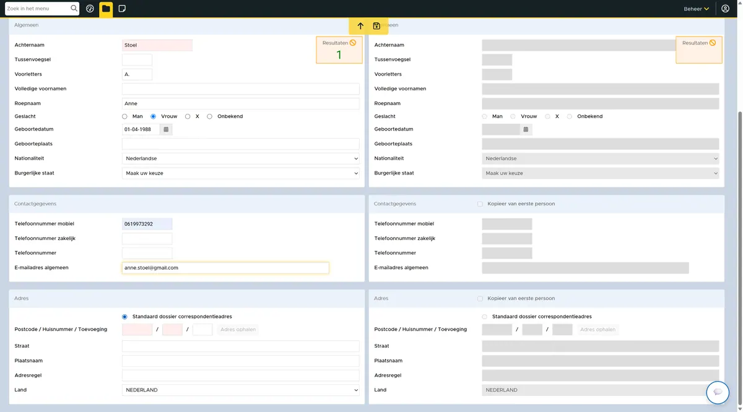This screenshot has width=743, height=412.
Task: Click ban icon in first person's Resultaten box
Action: pos(353,43)
